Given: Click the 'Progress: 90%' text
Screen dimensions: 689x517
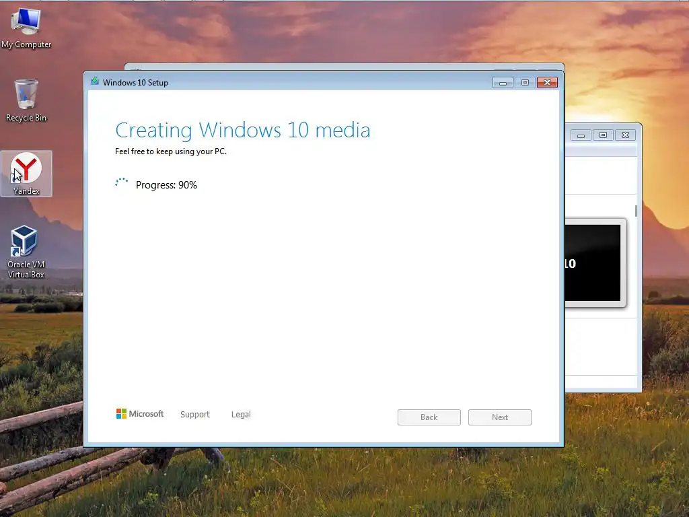Looking at the screenshot, I should 166,185.
